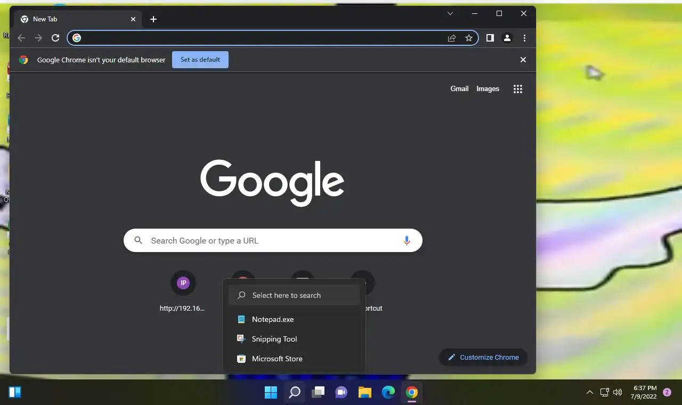Click the Customize Chrome button
Screen dimensions: 682x405
click(x=483, y=357)
